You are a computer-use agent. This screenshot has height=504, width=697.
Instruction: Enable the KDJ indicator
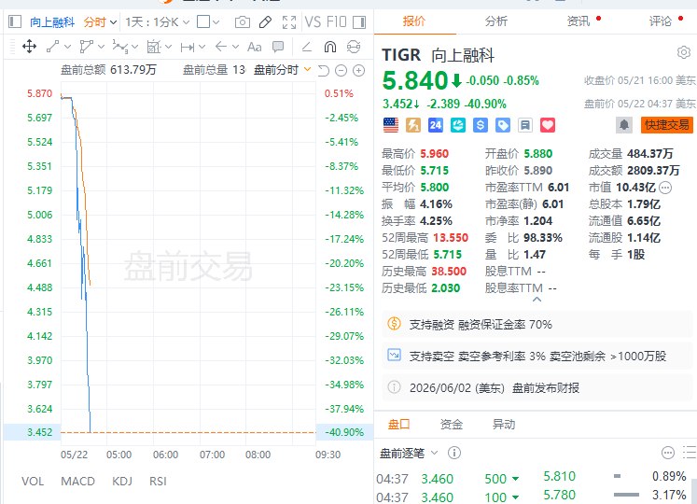[x=122, y=482]
